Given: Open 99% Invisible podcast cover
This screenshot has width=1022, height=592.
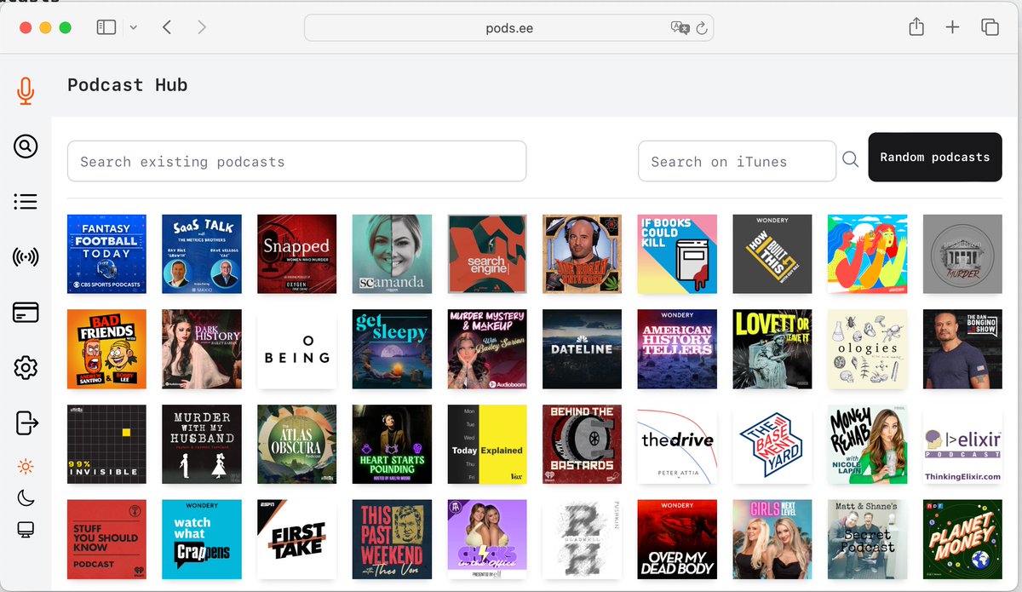Looking at the screenshot, I should point(106,445).
